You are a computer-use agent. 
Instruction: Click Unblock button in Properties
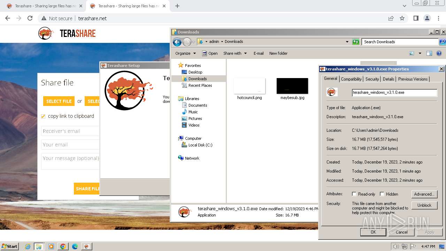(424, 205)
